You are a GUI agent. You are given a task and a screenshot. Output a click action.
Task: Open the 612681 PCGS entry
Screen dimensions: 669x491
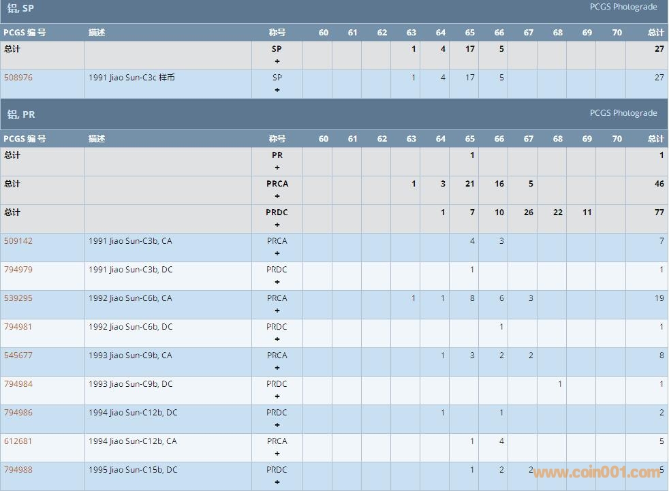(x=18, y=441)
